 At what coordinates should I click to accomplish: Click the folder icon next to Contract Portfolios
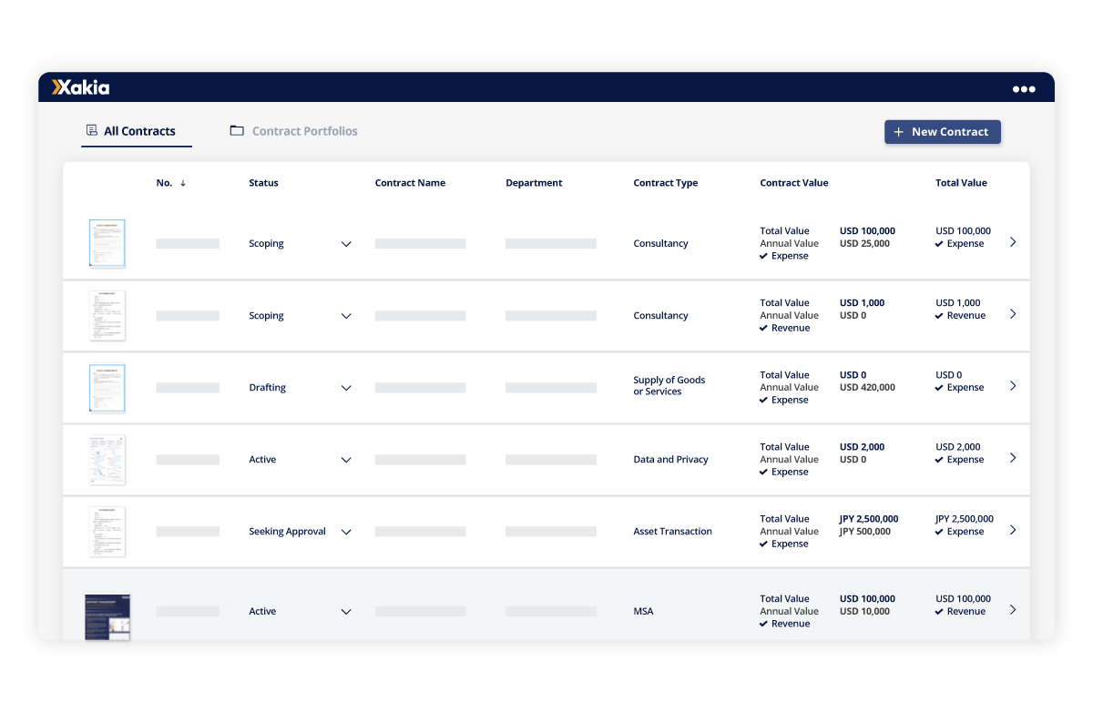click(235, 130)
